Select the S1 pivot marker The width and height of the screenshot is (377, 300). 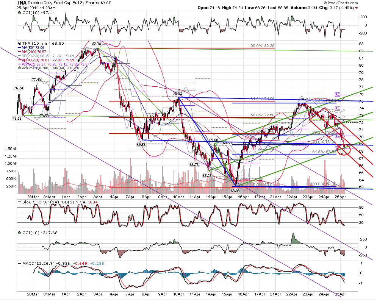point(338,136)
